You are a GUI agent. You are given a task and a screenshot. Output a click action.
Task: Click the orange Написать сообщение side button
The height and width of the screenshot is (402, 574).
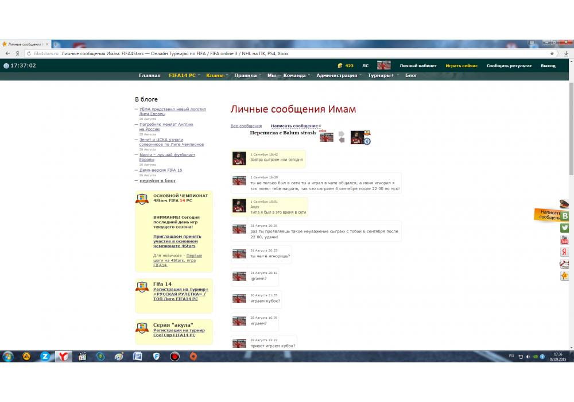tap(548, 215)
